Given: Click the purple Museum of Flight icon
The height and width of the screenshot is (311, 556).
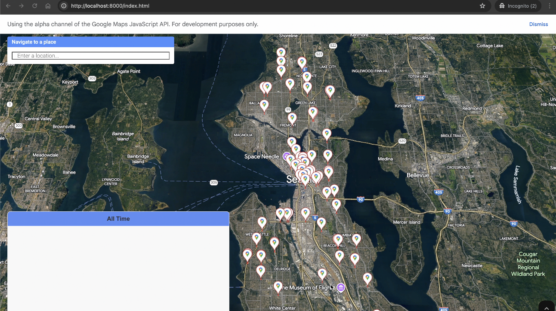Looking at the screenshot, I should click(x=341, y=287).
